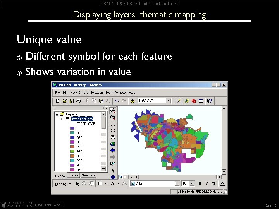This screenshot has width=279, height=209.
Task: Click Fixed Zoom In arrows icon
Action: [x=113, y=124]
